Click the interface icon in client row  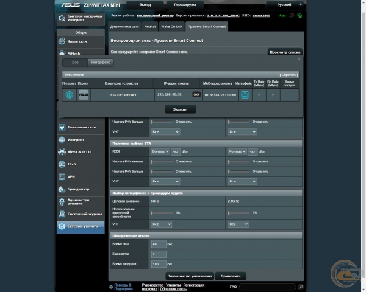(x=245, y=95)
